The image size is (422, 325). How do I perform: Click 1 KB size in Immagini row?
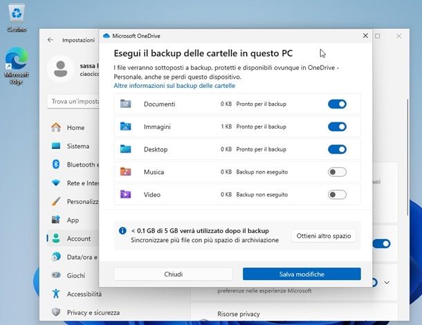point(226,127)
